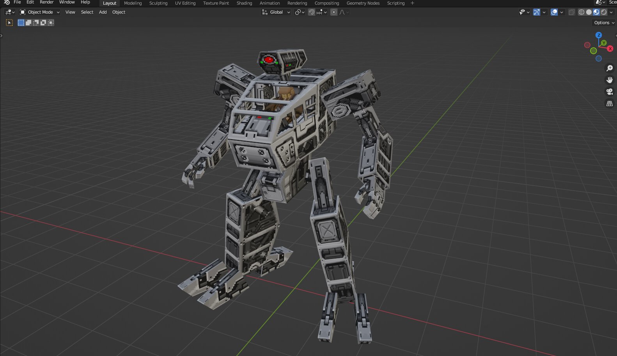
Task: Switch to the Shading workspace tab
Action: (x=245, y=3)
